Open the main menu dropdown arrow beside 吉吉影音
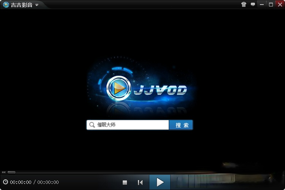This screenshot has height=190, width=285. [37, 5]
